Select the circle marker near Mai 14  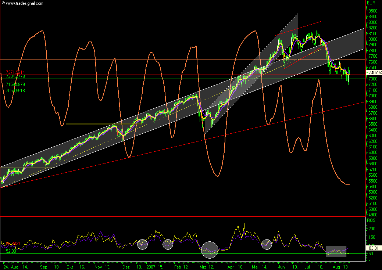pyautogui.click(x=267, y=244)
